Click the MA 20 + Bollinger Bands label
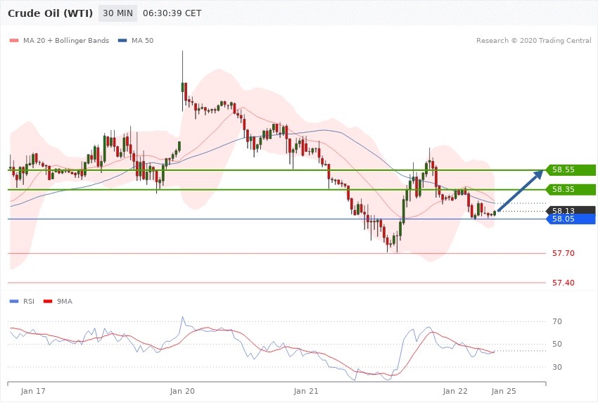This screenshot has height=405, width=598. point(66,40)
